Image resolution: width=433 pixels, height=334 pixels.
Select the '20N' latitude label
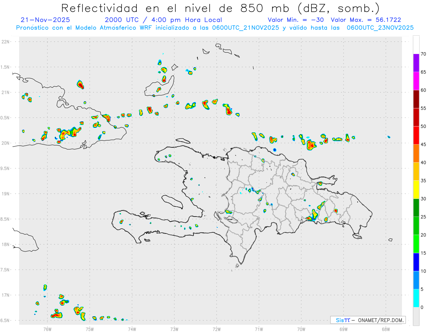(5, 143)
